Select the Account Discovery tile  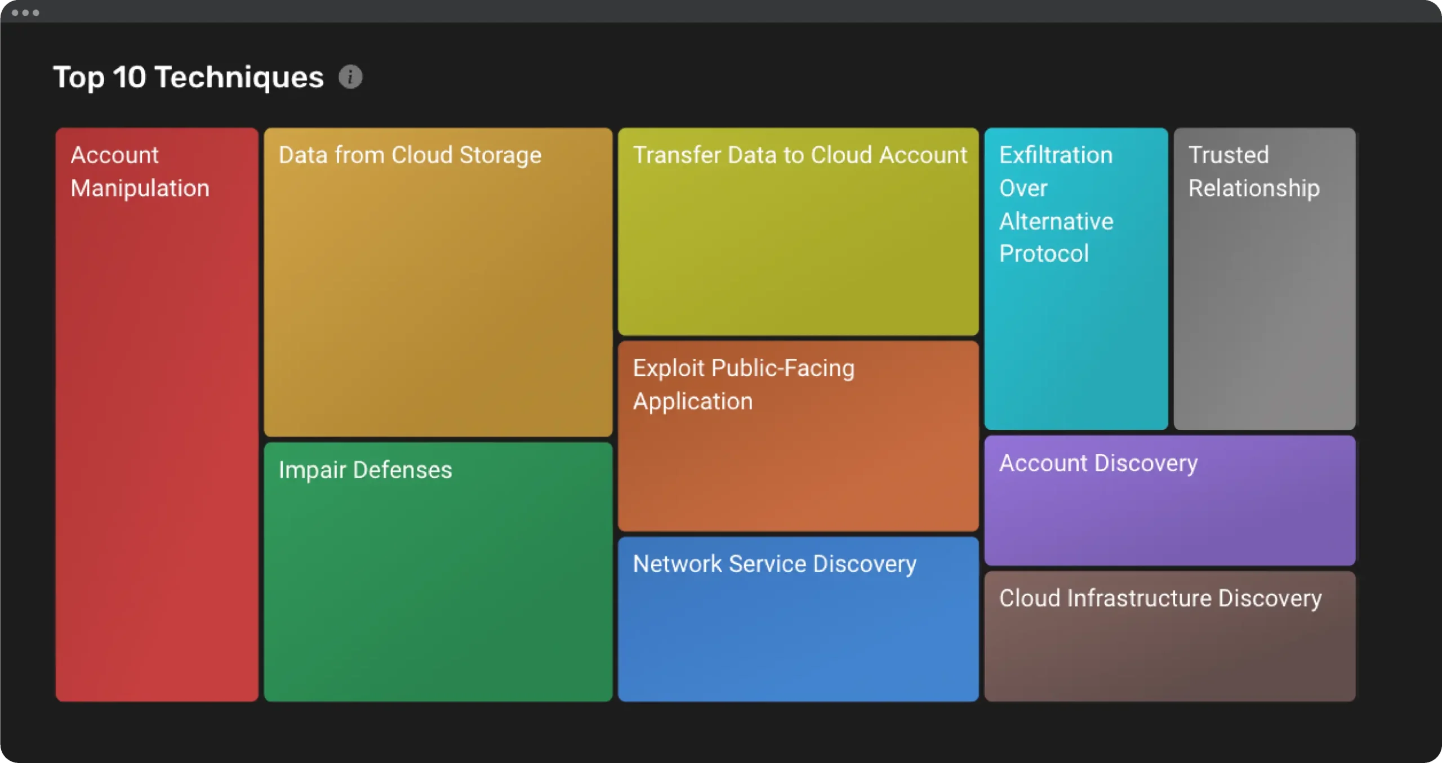(1170, 500)
